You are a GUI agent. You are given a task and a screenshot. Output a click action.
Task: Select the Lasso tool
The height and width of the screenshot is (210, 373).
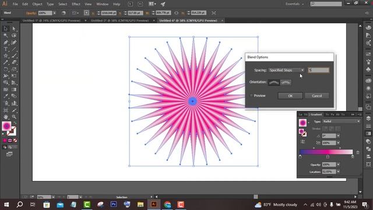(14, 36)
